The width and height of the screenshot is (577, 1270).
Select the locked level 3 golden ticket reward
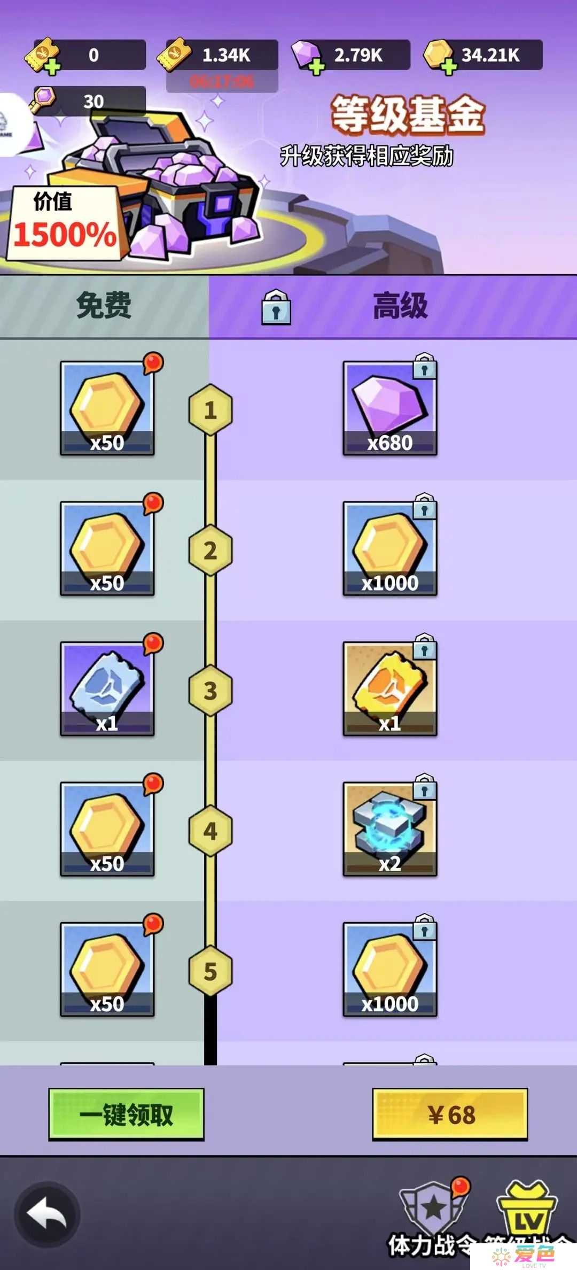390,689
